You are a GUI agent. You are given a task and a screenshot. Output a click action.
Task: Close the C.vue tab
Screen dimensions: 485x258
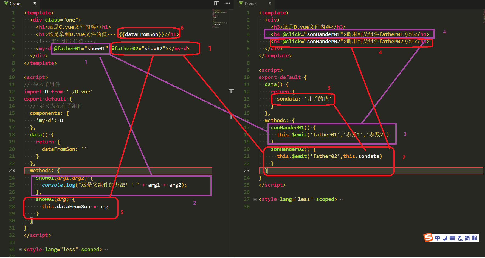(x=35, y=4)
